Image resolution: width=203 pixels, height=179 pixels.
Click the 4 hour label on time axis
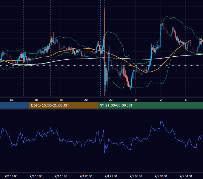[186, 100]
